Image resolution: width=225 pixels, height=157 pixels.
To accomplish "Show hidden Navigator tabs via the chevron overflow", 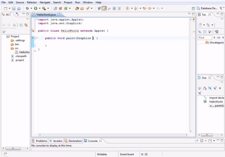I will pyautogui.click(x=17, y=14).
